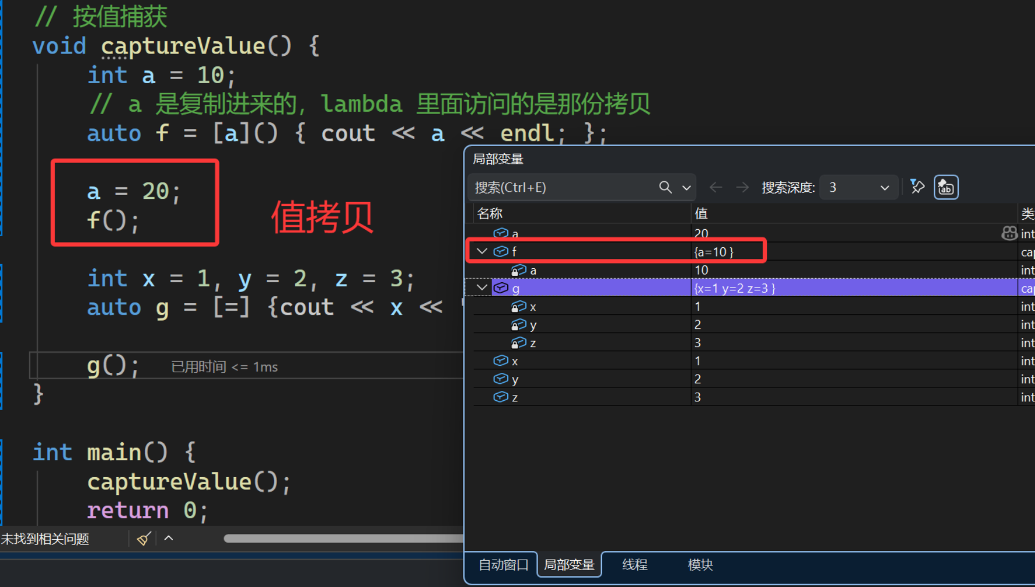Click the cube icon of variable f
The image size is (1035, 587).
click(x=500, y=251)
